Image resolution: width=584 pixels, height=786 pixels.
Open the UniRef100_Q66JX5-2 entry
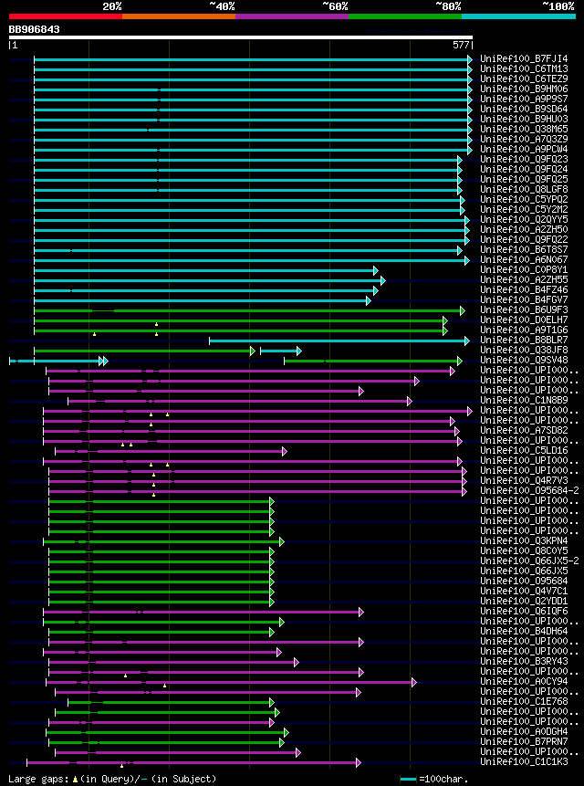pyautogui.click(x=529, y=561)
